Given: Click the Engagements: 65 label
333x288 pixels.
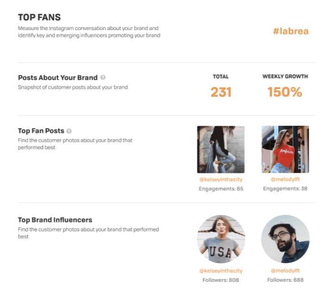Looking at the screenshot, I should pyautogui.click(x=221, y=189).
